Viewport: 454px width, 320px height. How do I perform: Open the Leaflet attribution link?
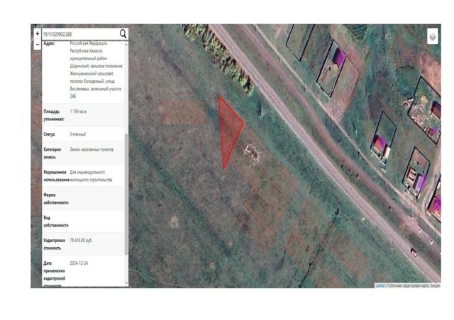[380, 285]
